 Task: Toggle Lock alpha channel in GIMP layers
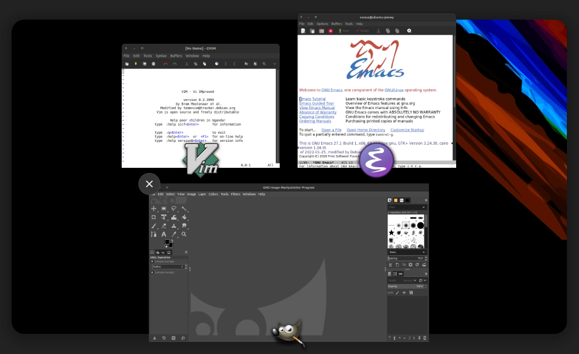click(x=411, y=293)
